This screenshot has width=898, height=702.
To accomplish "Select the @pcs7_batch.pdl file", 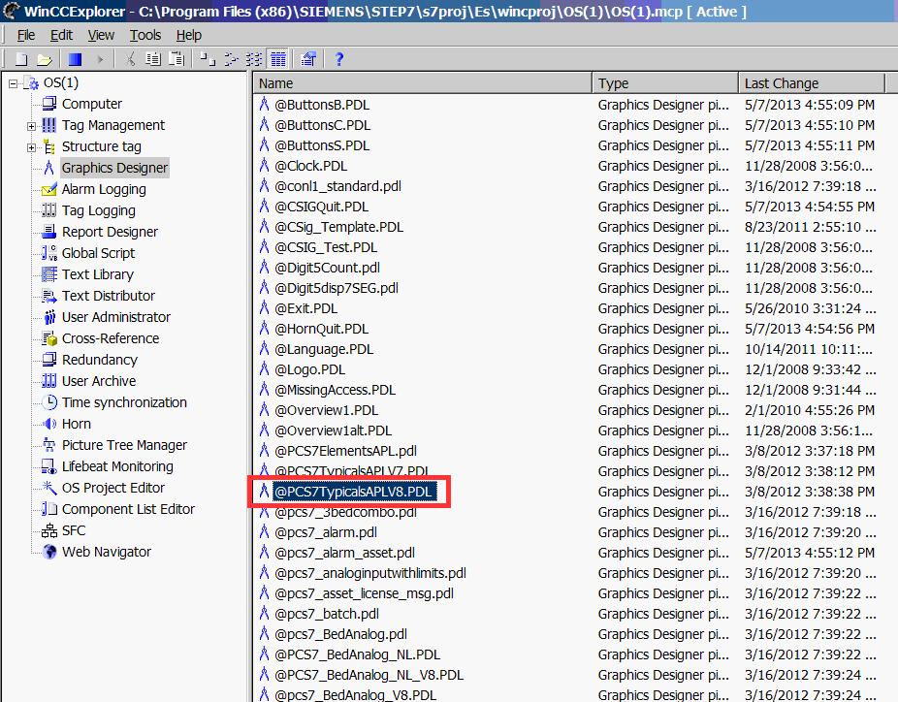I will (327, 614).
